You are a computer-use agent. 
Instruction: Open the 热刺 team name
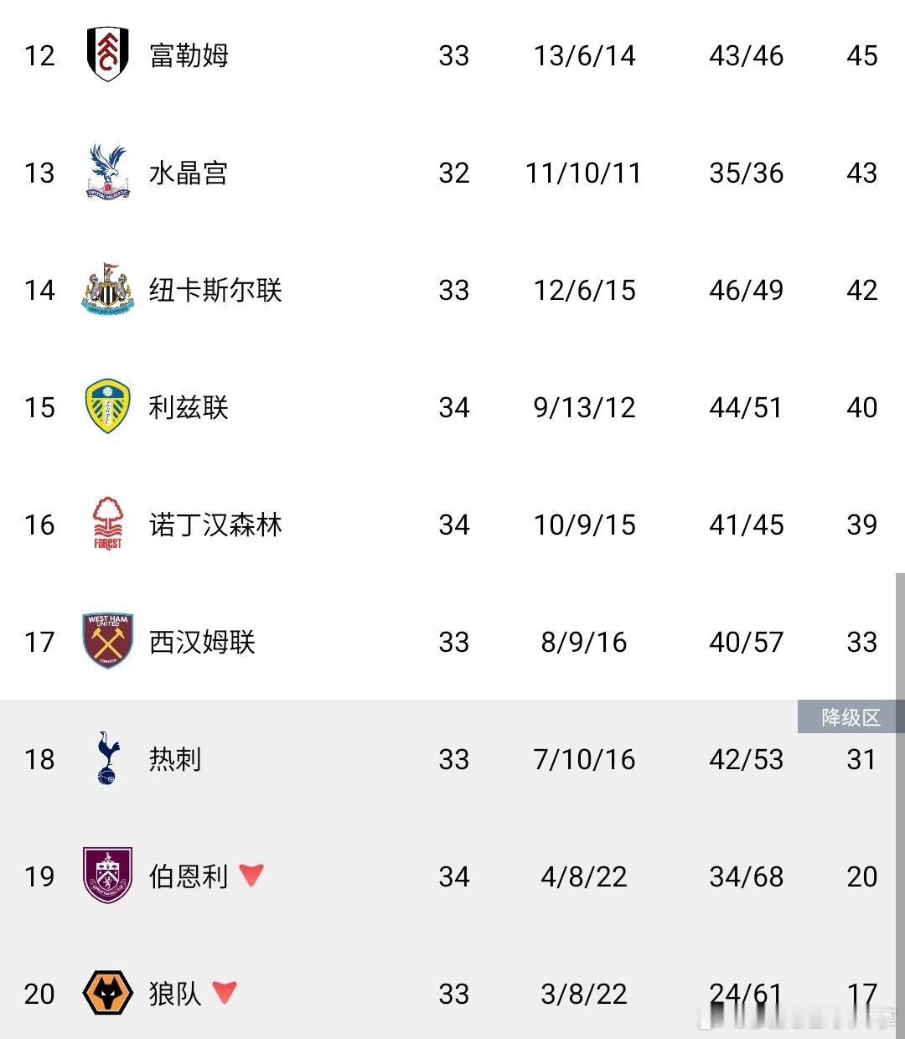pos(176,759)
